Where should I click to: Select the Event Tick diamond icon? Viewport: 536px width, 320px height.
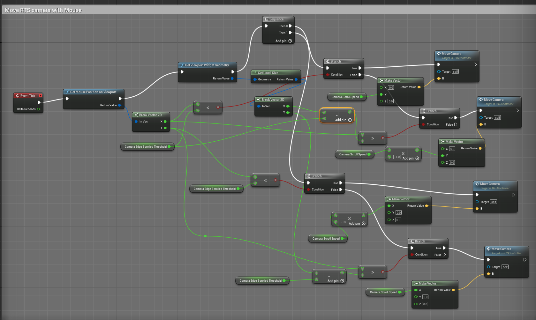pyautogui.click(x=18, y=96)
